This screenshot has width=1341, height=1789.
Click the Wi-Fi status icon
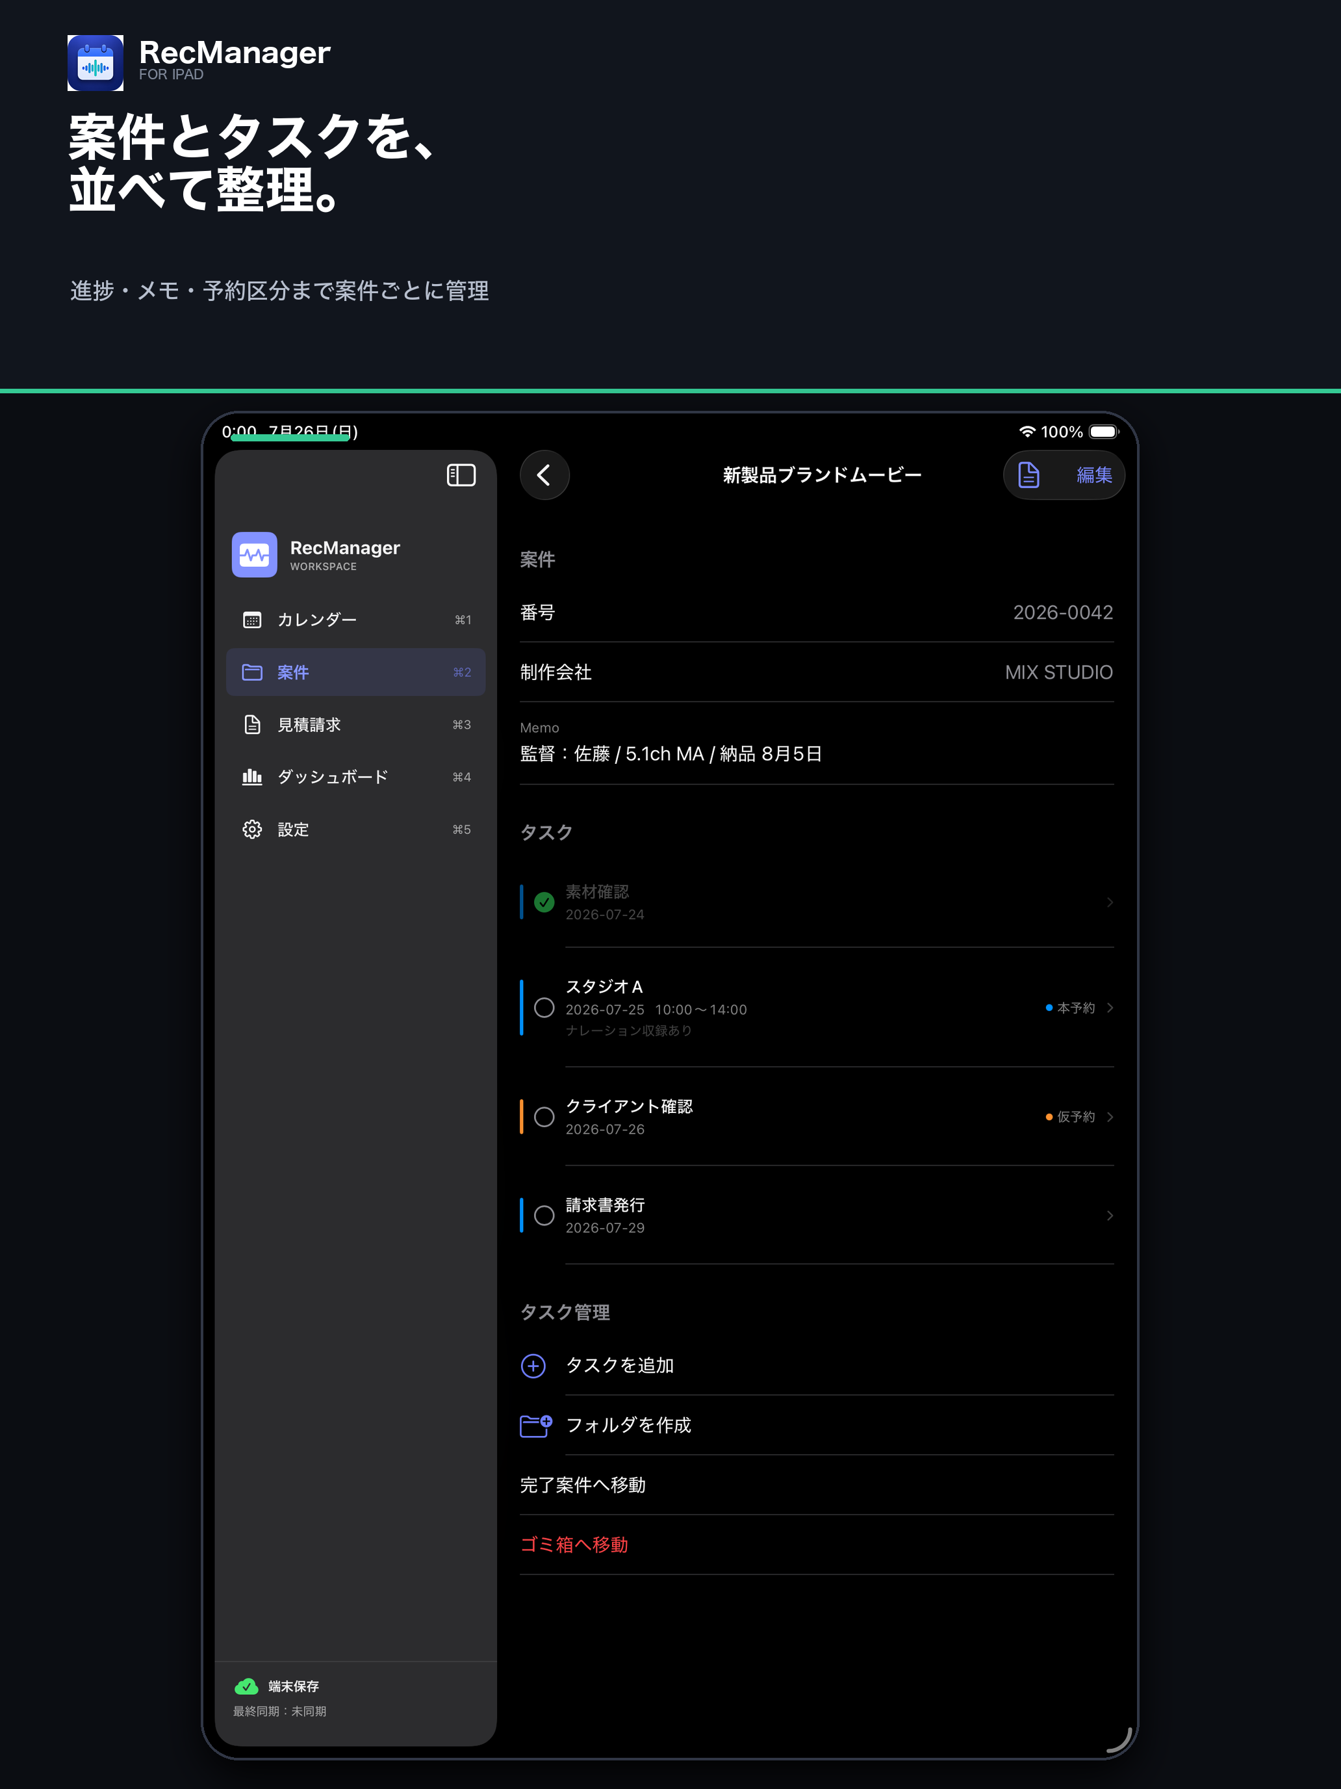[1027, 432]
